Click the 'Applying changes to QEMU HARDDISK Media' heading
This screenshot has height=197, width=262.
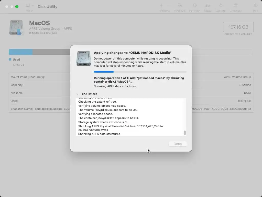point(133,53)
